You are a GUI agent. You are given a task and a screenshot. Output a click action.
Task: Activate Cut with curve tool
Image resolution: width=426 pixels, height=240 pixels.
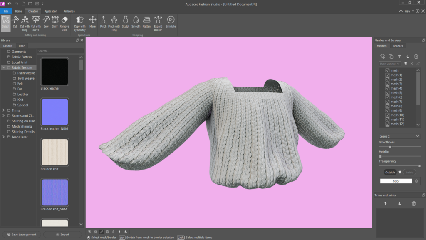[x=36, y=23]
